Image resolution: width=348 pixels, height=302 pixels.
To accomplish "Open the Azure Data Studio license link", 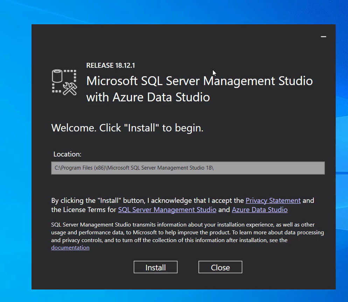I will tap(259, 210).
